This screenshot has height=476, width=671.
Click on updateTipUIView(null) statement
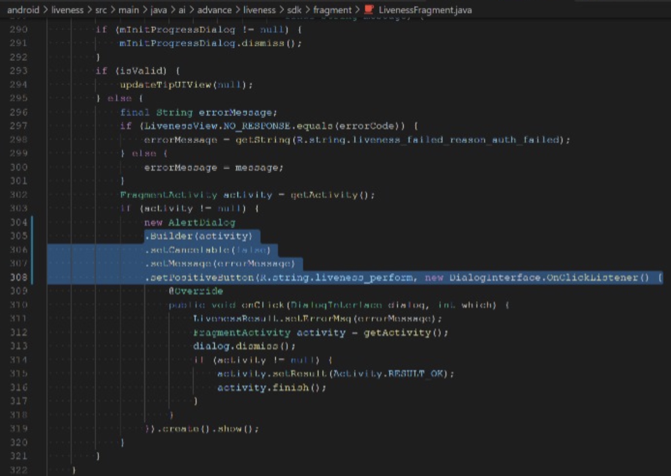coord(186,85)
